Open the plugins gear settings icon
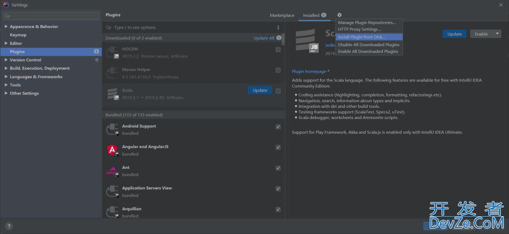 339,15
